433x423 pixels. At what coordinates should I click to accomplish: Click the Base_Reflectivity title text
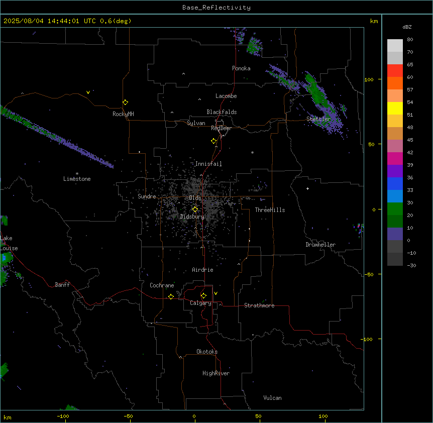[216, 8]
